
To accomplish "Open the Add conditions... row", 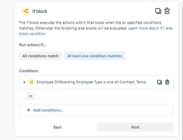I will tap(96, 110).
